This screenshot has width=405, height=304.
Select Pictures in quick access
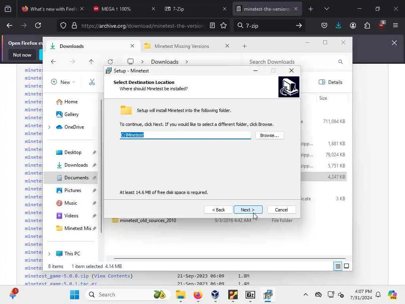click(73, 190)
